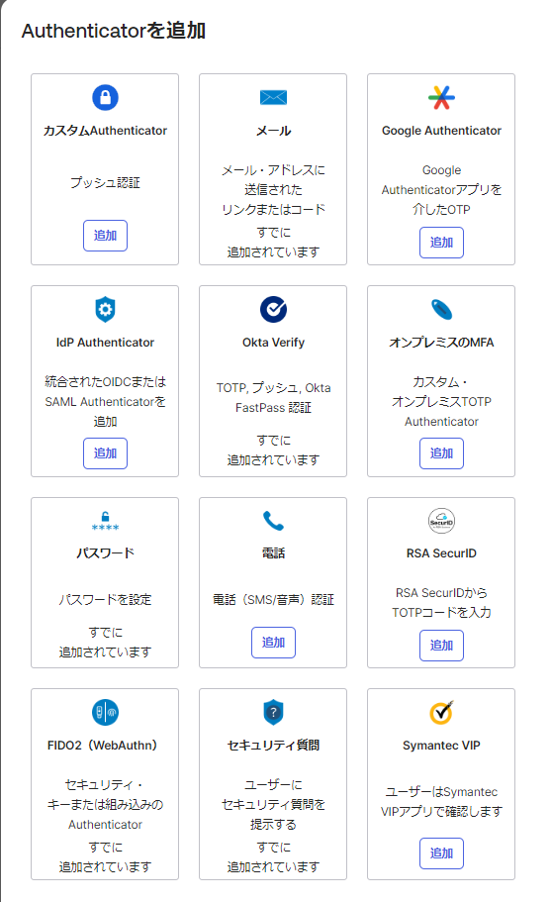Click the メール envelope icon
This screenshot has width=551, height=902.
coord(273,97)
